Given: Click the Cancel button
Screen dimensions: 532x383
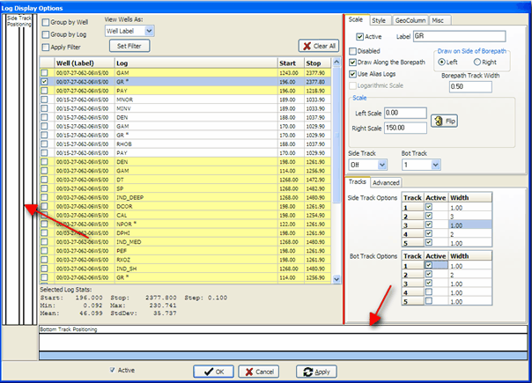Looking at the screenshot, I should 259,372.
